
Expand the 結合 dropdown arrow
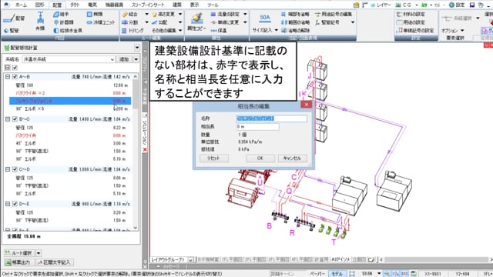[x=146, y=14]
